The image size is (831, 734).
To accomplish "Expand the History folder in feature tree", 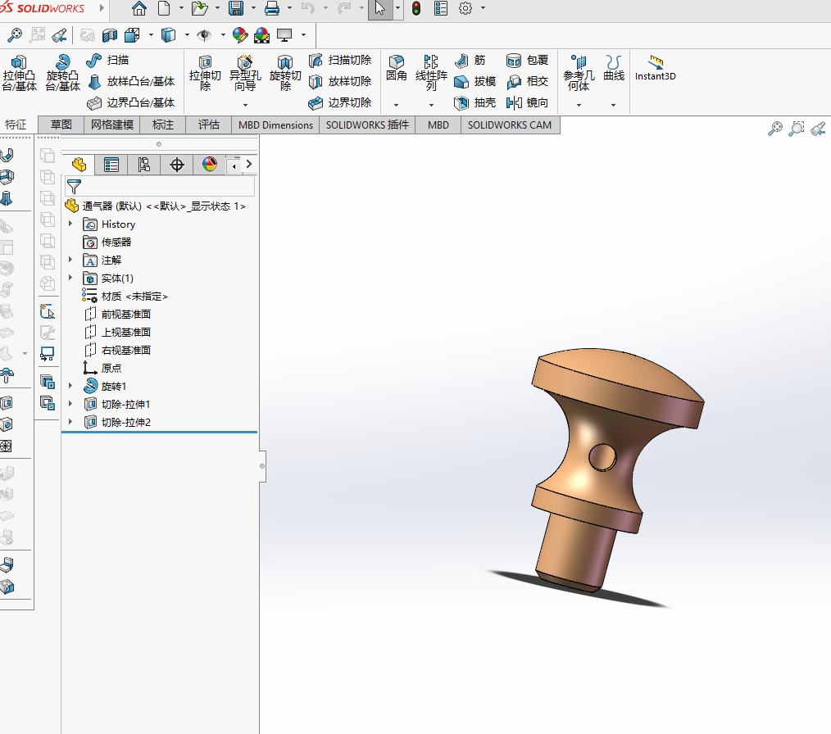I will tap(70, 224).
